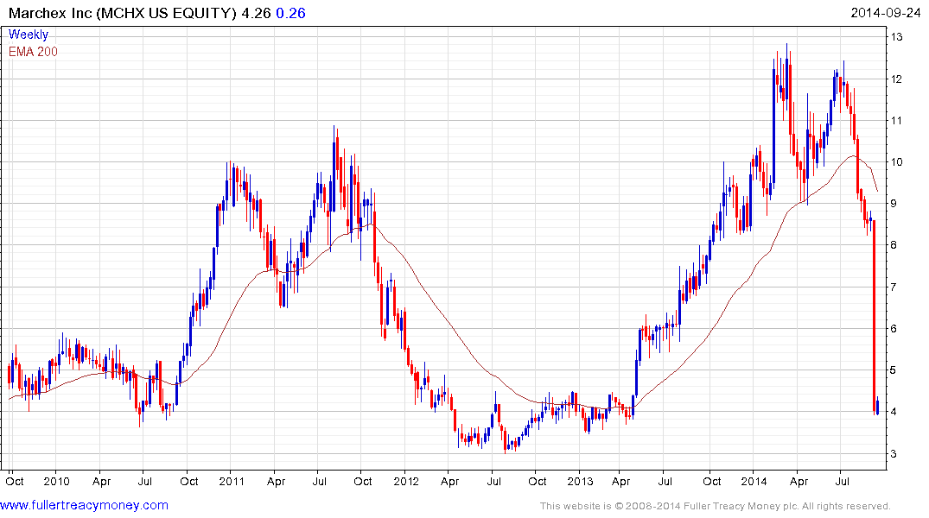Click the long red candle of the final crash
The image size is (929, 518).
(874, 317)
